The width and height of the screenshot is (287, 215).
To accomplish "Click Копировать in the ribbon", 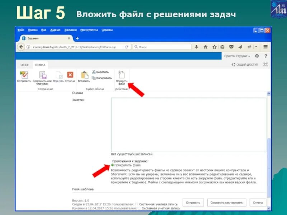I will (x=102, y=78).
